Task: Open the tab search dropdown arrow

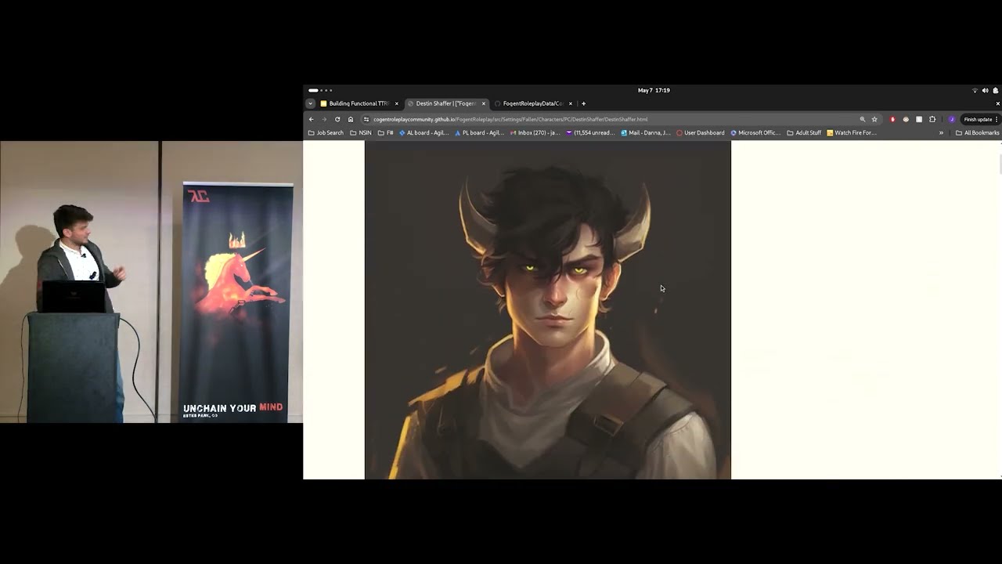Action: [x=310, y=103]
